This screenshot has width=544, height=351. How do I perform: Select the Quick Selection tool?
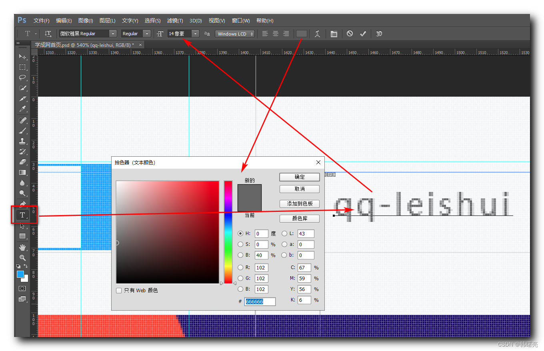[22, 88]
